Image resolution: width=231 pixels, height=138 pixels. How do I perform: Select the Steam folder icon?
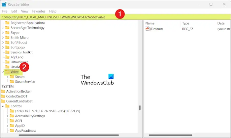pyautogui.click(x=12, y=76)
